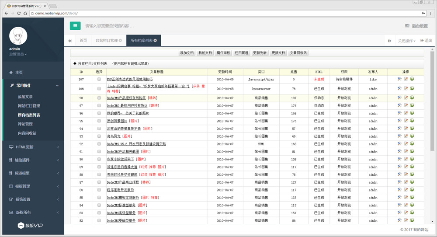Image resolution: width=437 pixels, height=237 pixels.
Task: Click the content list vertical scrollbar thumb
Action: [x=432, y=101]
